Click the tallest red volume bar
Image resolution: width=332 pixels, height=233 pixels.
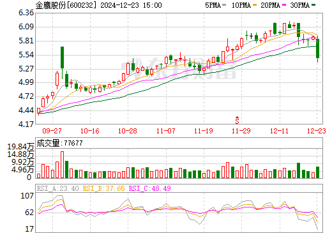(62, 165)
